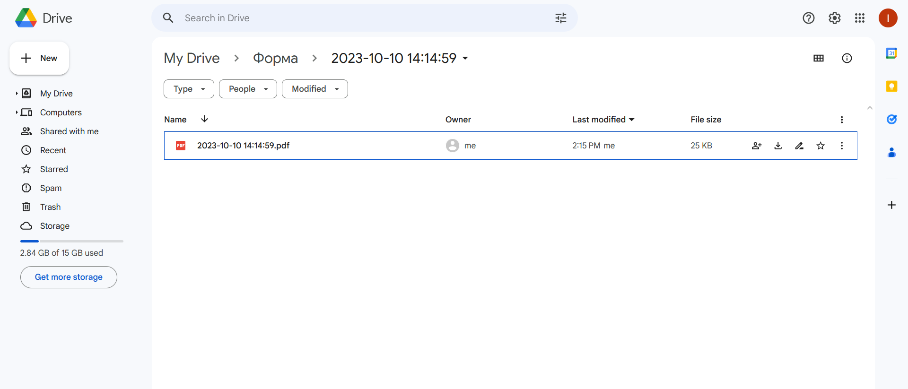Open the Spam section
Image resolution: width=908 pixels, height=389 pixels.
point(51,188)
